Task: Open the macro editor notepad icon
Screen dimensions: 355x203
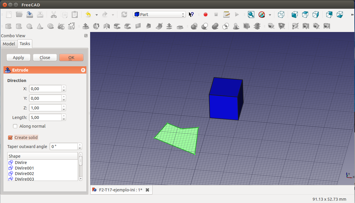Action: 226,15
